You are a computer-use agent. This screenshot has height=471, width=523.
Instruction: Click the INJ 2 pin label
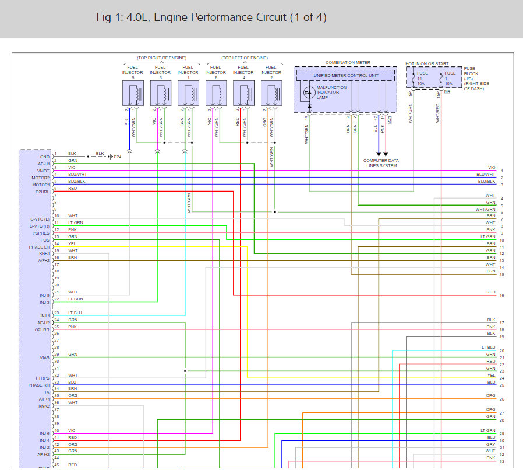(x=45, y=448)
